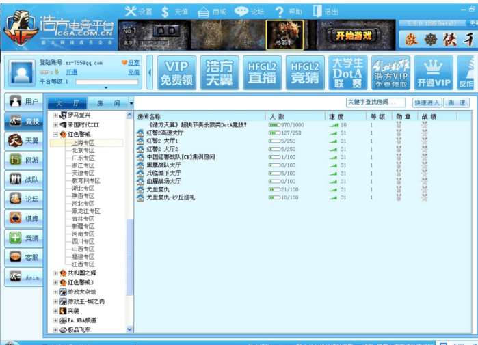Viewport: 478px width, 345px height.
Task: Open the 竞猜 sidebar section
Action: click(x=24, y=238)
